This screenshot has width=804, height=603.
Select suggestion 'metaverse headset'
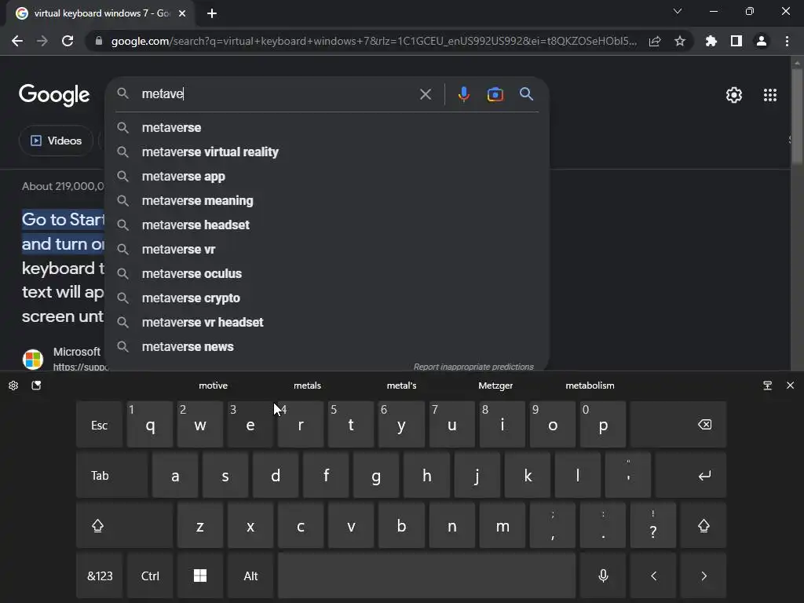tap(327, 225)
